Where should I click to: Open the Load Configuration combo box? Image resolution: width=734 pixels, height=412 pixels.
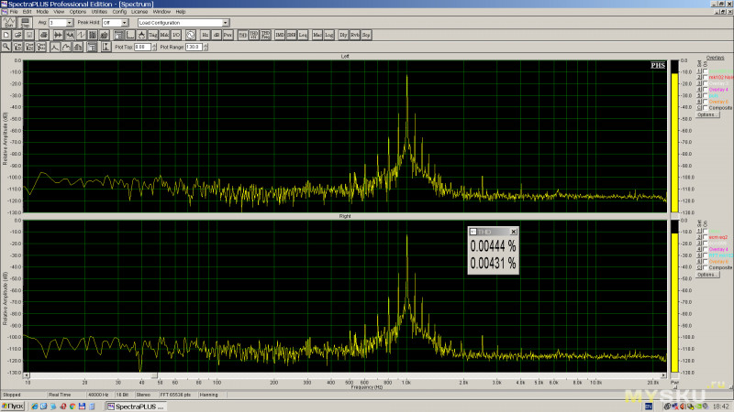pos(226,22)
